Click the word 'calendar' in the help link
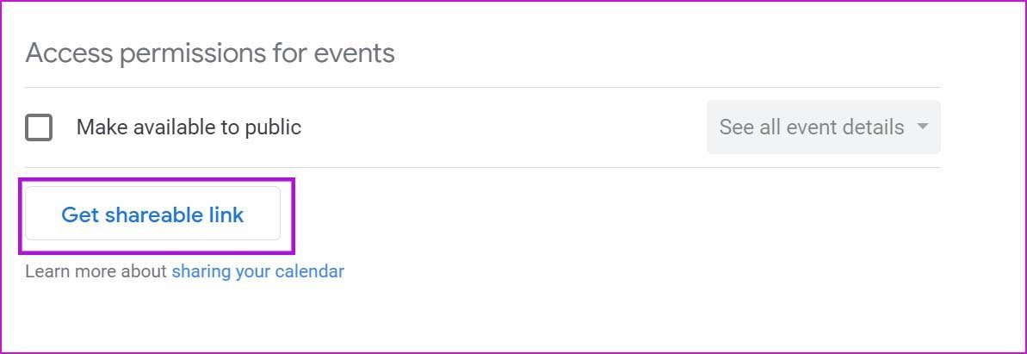The image size is (1027, 354). tap(310, 271)
